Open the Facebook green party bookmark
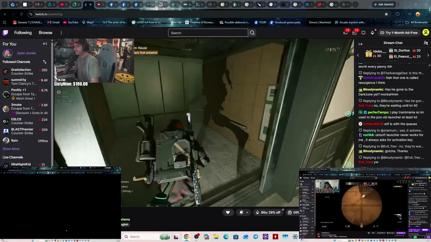Screen dimensions: 431x242 [285, 23]
